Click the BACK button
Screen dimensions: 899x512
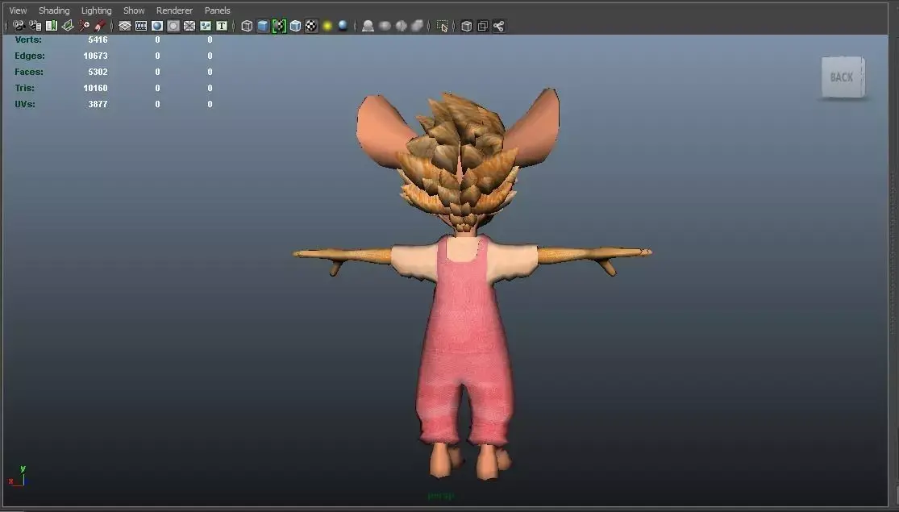coord(842,77)
